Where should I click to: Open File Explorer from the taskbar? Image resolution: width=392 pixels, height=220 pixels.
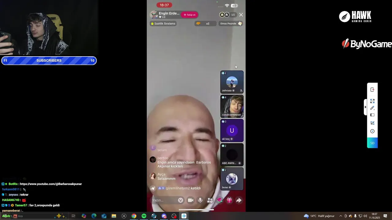click(x=114, y=216)
